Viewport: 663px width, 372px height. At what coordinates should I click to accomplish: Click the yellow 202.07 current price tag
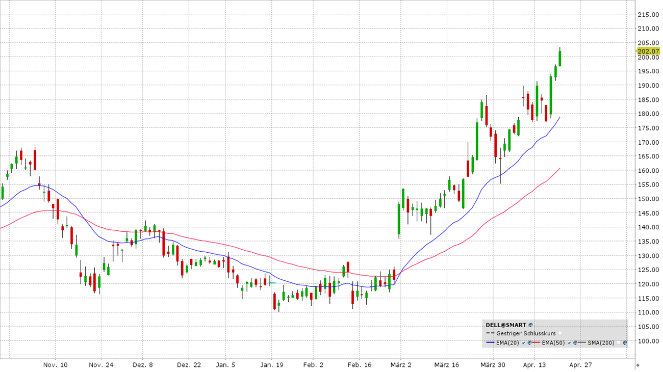coord(648,51)
